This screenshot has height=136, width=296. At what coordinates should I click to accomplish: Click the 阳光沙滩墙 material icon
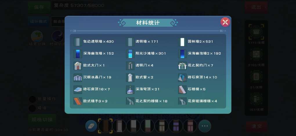point(130,54)
